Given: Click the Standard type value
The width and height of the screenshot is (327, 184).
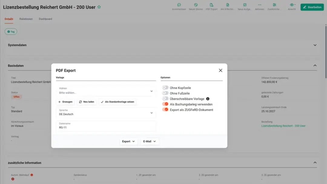Looking at the screenshot, I should pos(16,111).
